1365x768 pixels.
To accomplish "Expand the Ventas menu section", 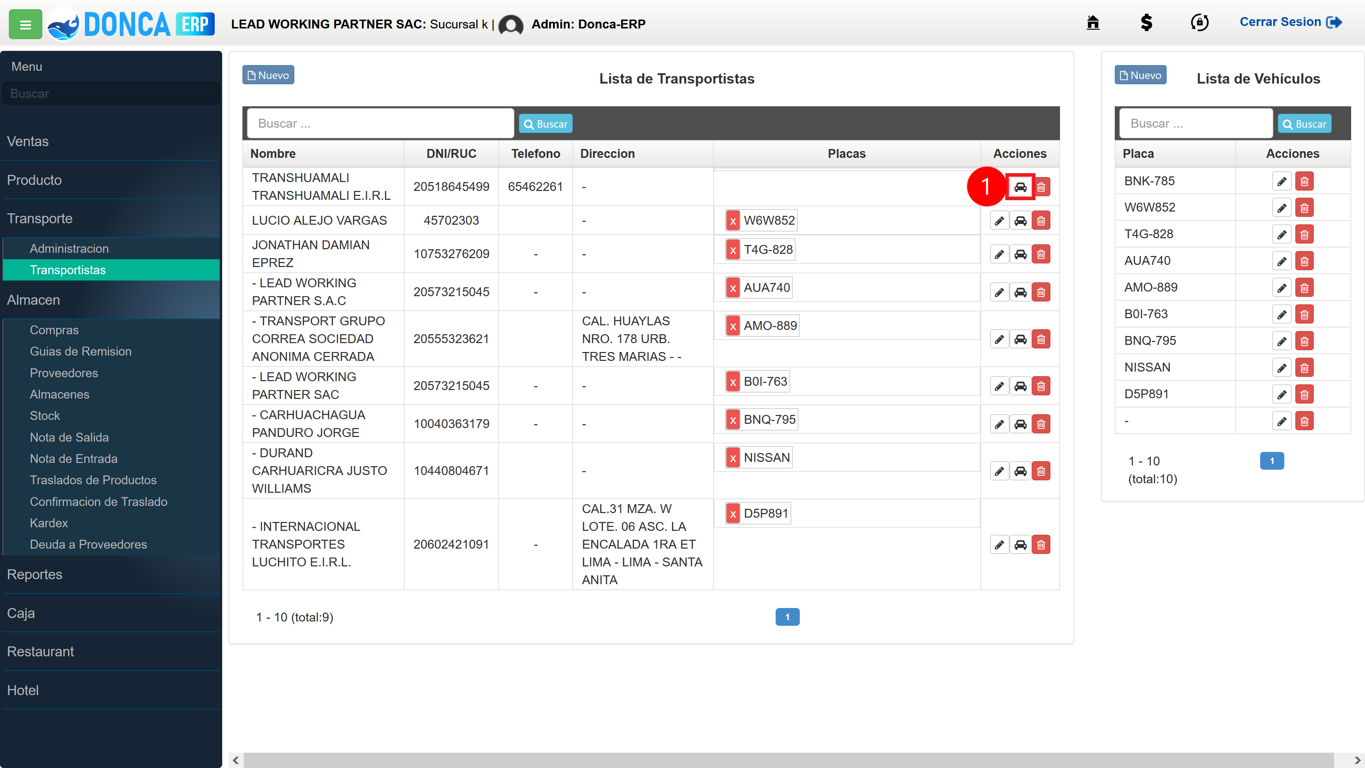I will click(111, 142).
